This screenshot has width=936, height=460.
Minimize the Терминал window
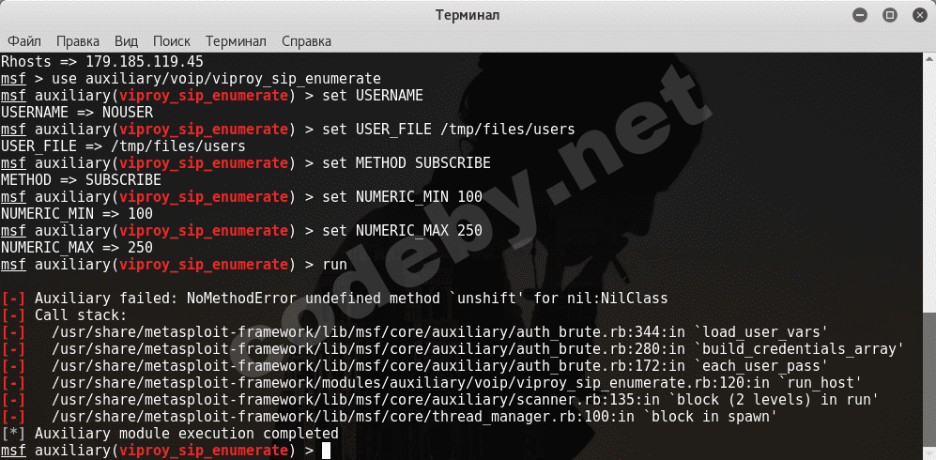pyautogui.click(x=860, y=16)
